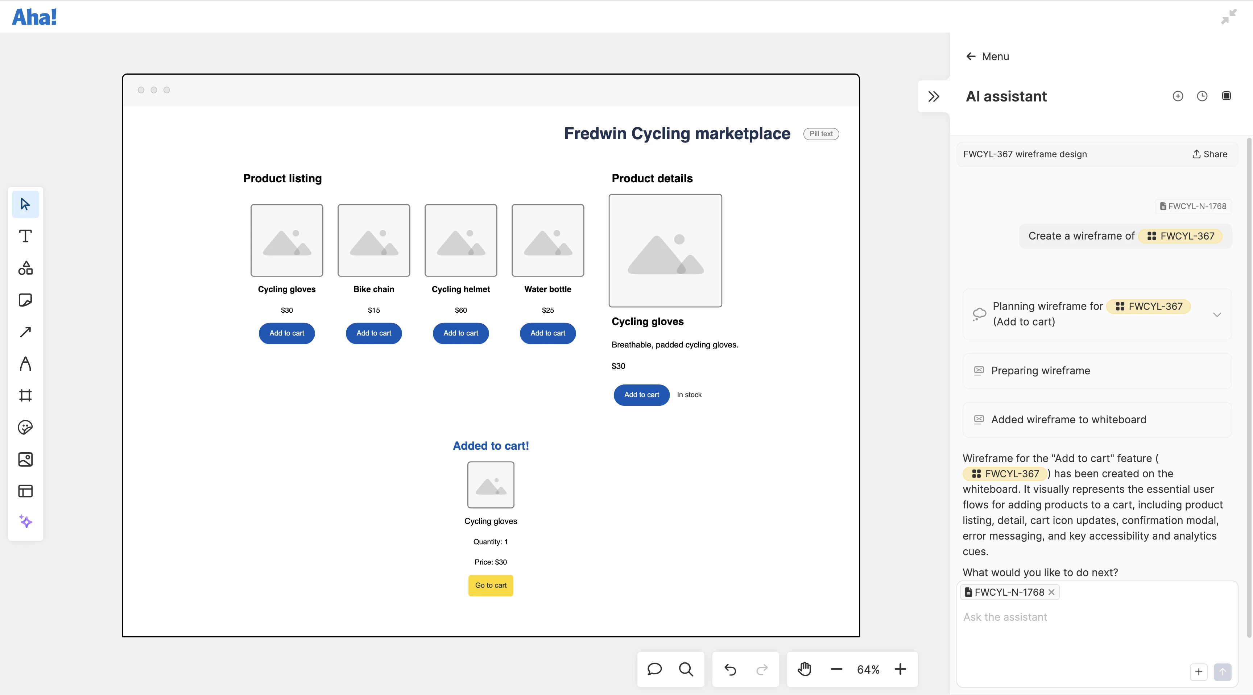Open the AI sparkle tool

(25, 521)
